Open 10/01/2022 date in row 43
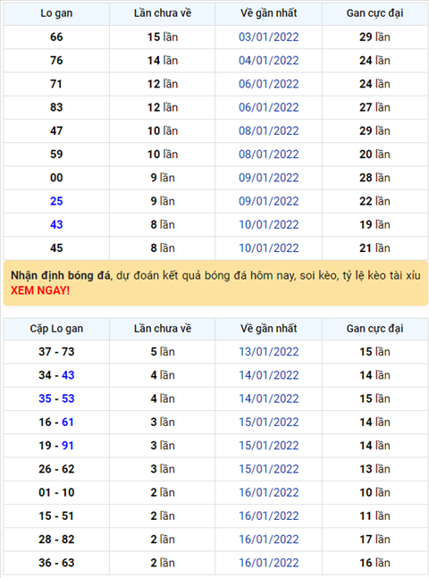 (268, 224)
